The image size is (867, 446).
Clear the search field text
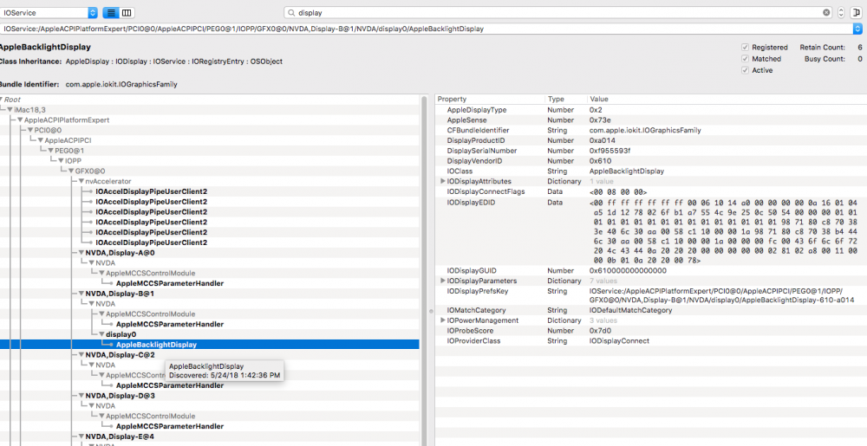(x=826, y=12)
